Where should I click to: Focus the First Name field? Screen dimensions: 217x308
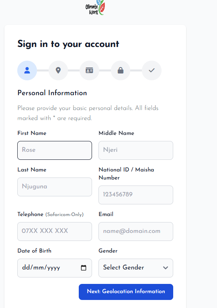(x=55, y=150)
